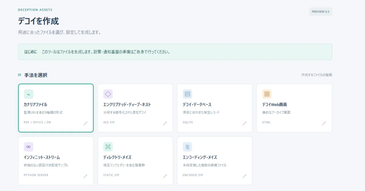Click the 終端のない認証付き配信サンプル description

(46, 165)
